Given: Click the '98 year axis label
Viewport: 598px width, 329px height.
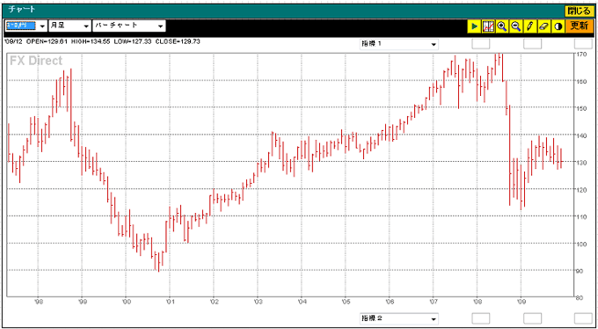Looking at the screenshot, I should pos(39,302).
